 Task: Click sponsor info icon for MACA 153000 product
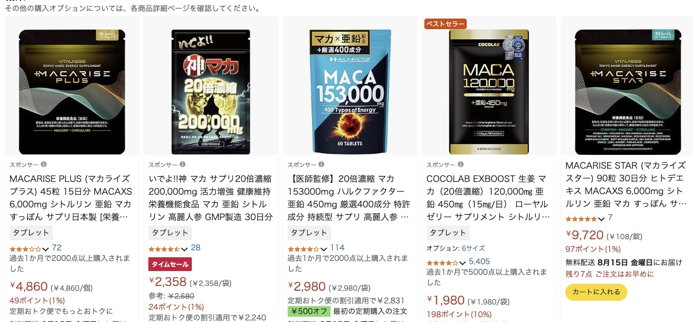point(321,164)
